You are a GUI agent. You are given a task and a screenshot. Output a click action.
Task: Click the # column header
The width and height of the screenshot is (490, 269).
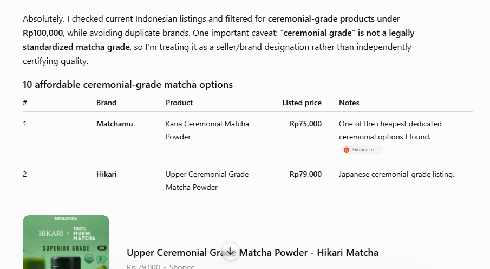[x=25, y=103]
